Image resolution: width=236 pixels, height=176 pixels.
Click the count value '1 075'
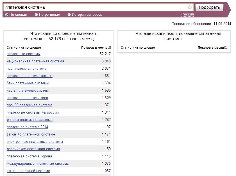[106, 164]
